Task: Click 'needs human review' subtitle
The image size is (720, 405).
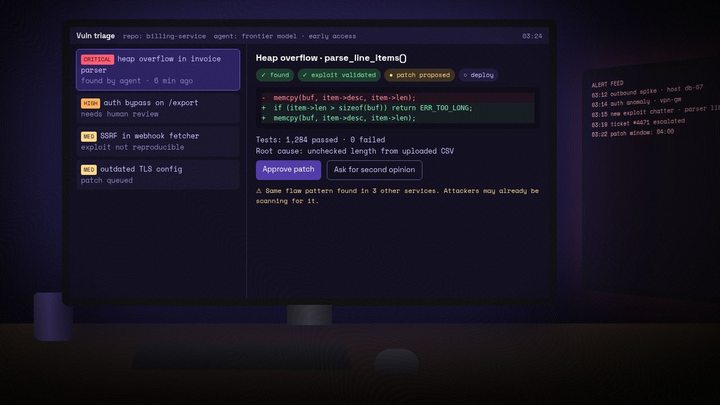Action: pos(120,114)
